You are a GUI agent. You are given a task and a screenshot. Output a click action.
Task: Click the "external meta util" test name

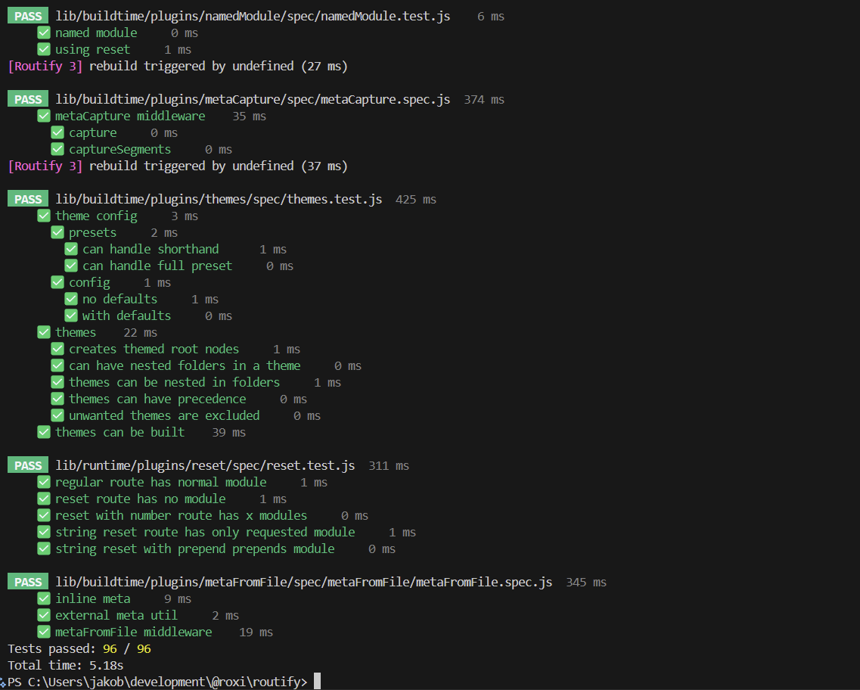(116, 615)
